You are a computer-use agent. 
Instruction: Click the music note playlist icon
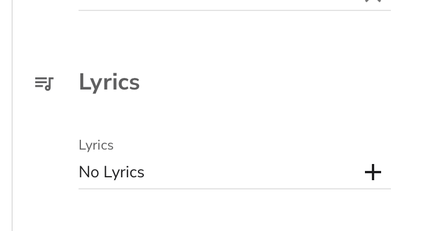[44, 84]
